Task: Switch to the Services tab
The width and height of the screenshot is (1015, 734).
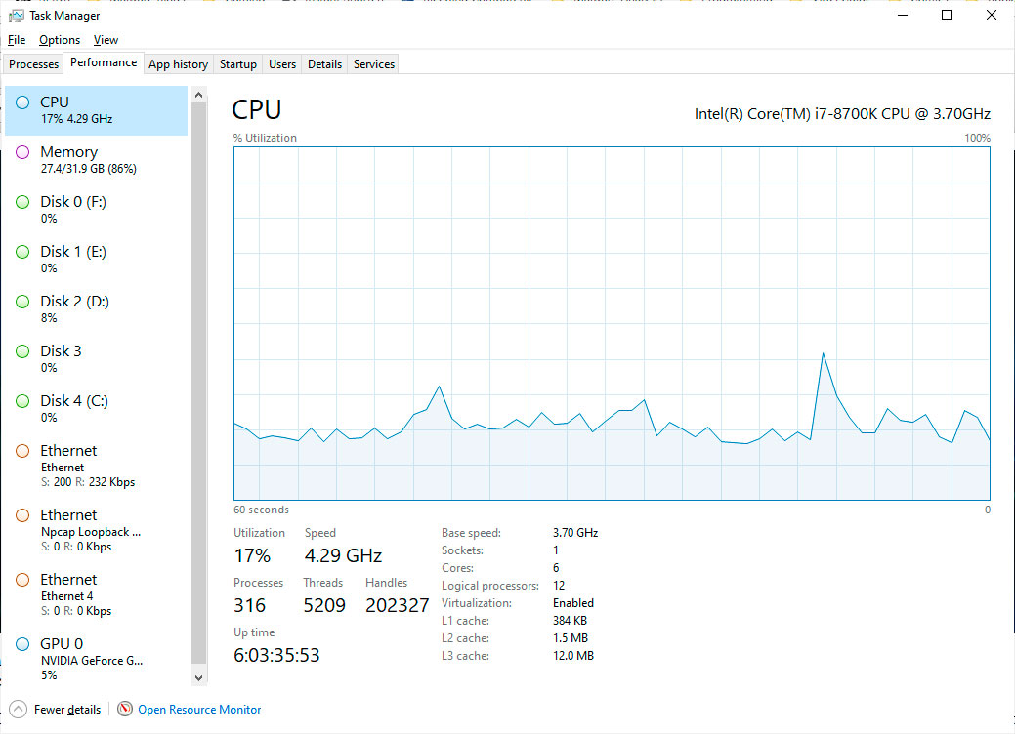Action: (x=372, y=63)
